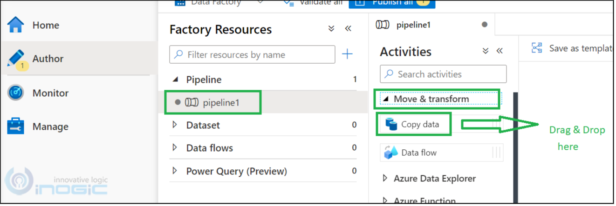Screen dimensions: 616x206
Task: Select pipeline1 in the resource tree
Action: (x=221, y=102)
